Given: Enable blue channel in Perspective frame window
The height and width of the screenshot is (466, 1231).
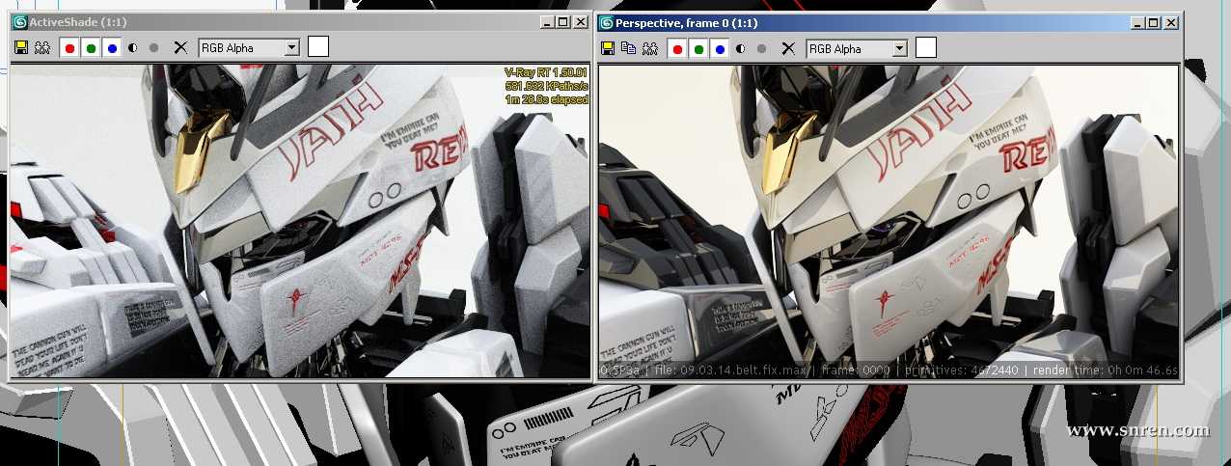Looking at the screenshot, I should click(720, 48).
